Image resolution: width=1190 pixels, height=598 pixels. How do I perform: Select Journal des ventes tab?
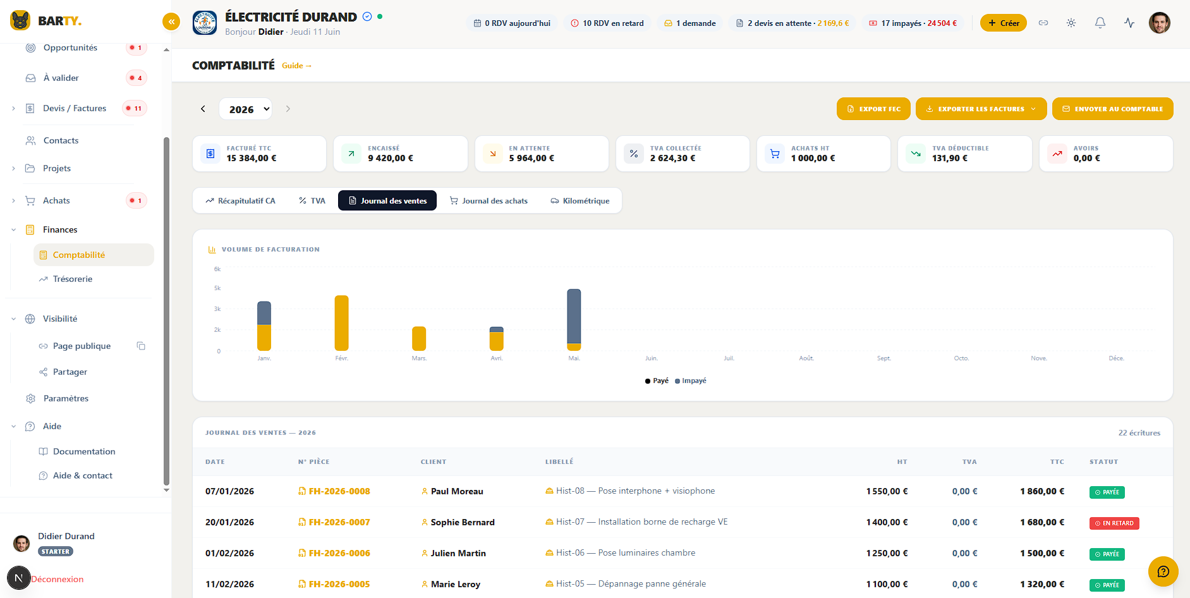click(387, 200)
